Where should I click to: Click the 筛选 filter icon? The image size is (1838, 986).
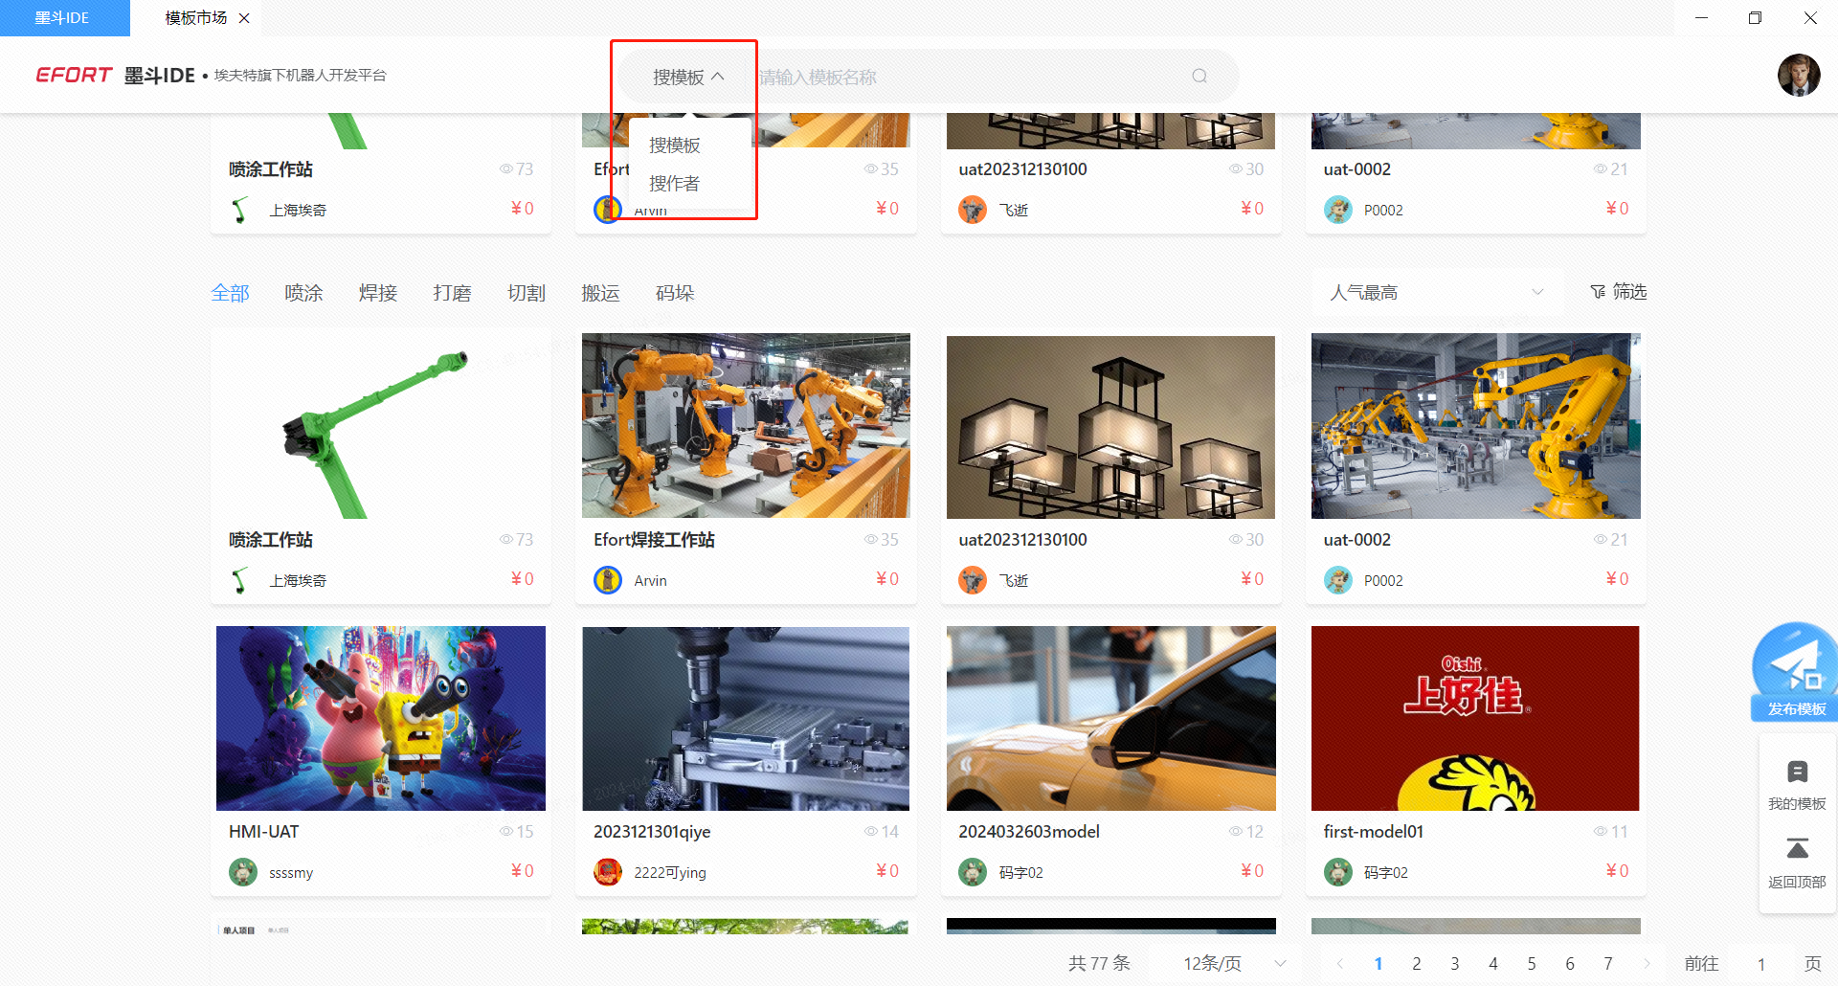pos(1598,292)
